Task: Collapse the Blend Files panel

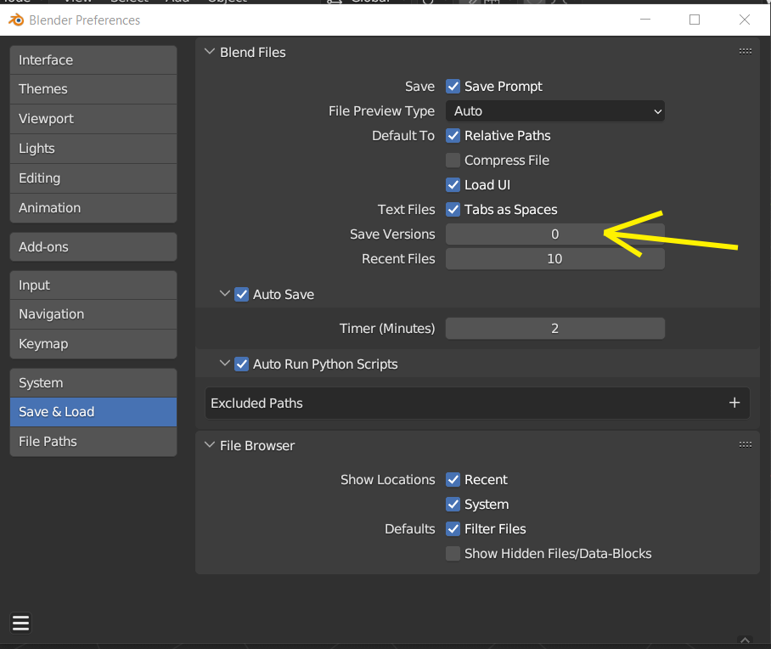Action: click(x=210, y=52)
